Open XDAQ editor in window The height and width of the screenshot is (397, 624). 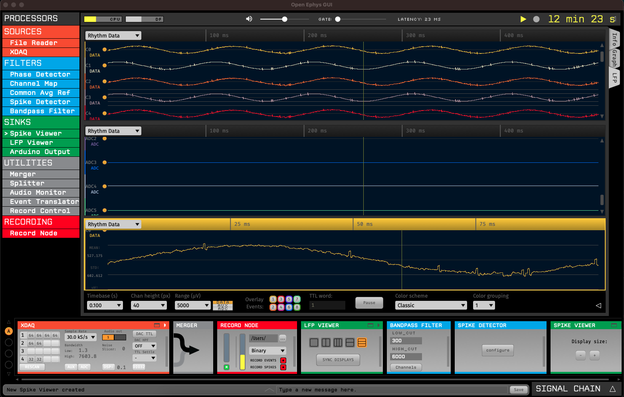click(x=157, y=325)
